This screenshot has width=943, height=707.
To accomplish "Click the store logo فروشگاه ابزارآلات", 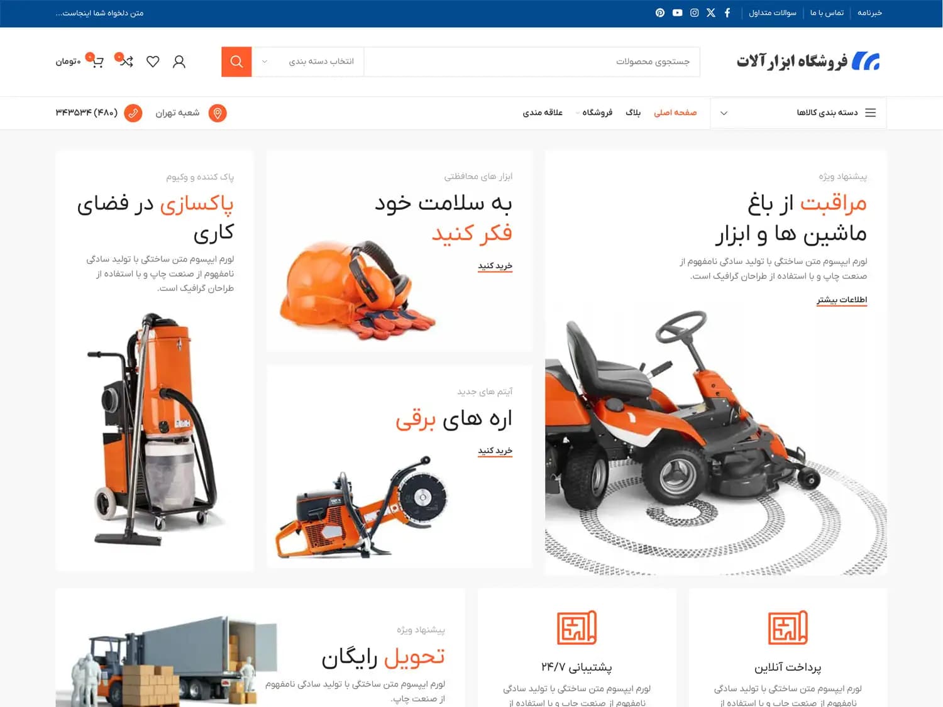I will pos(808,61).
